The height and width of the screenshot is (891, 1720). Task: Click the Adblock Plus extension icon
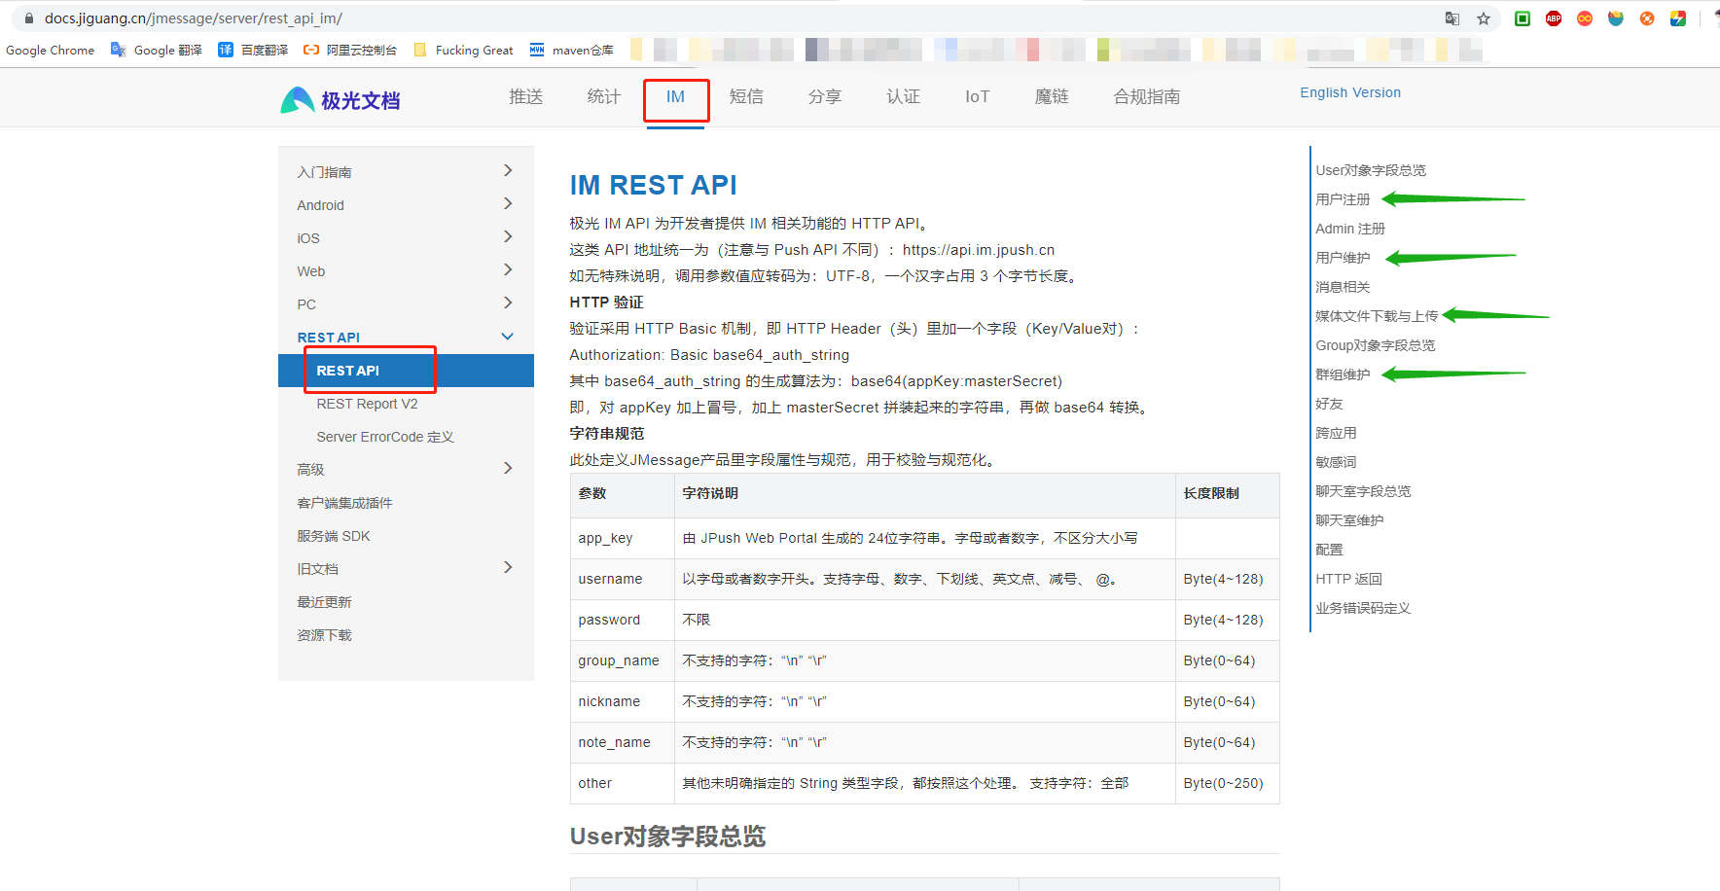pyautogui.click(x=1553, y=18)
